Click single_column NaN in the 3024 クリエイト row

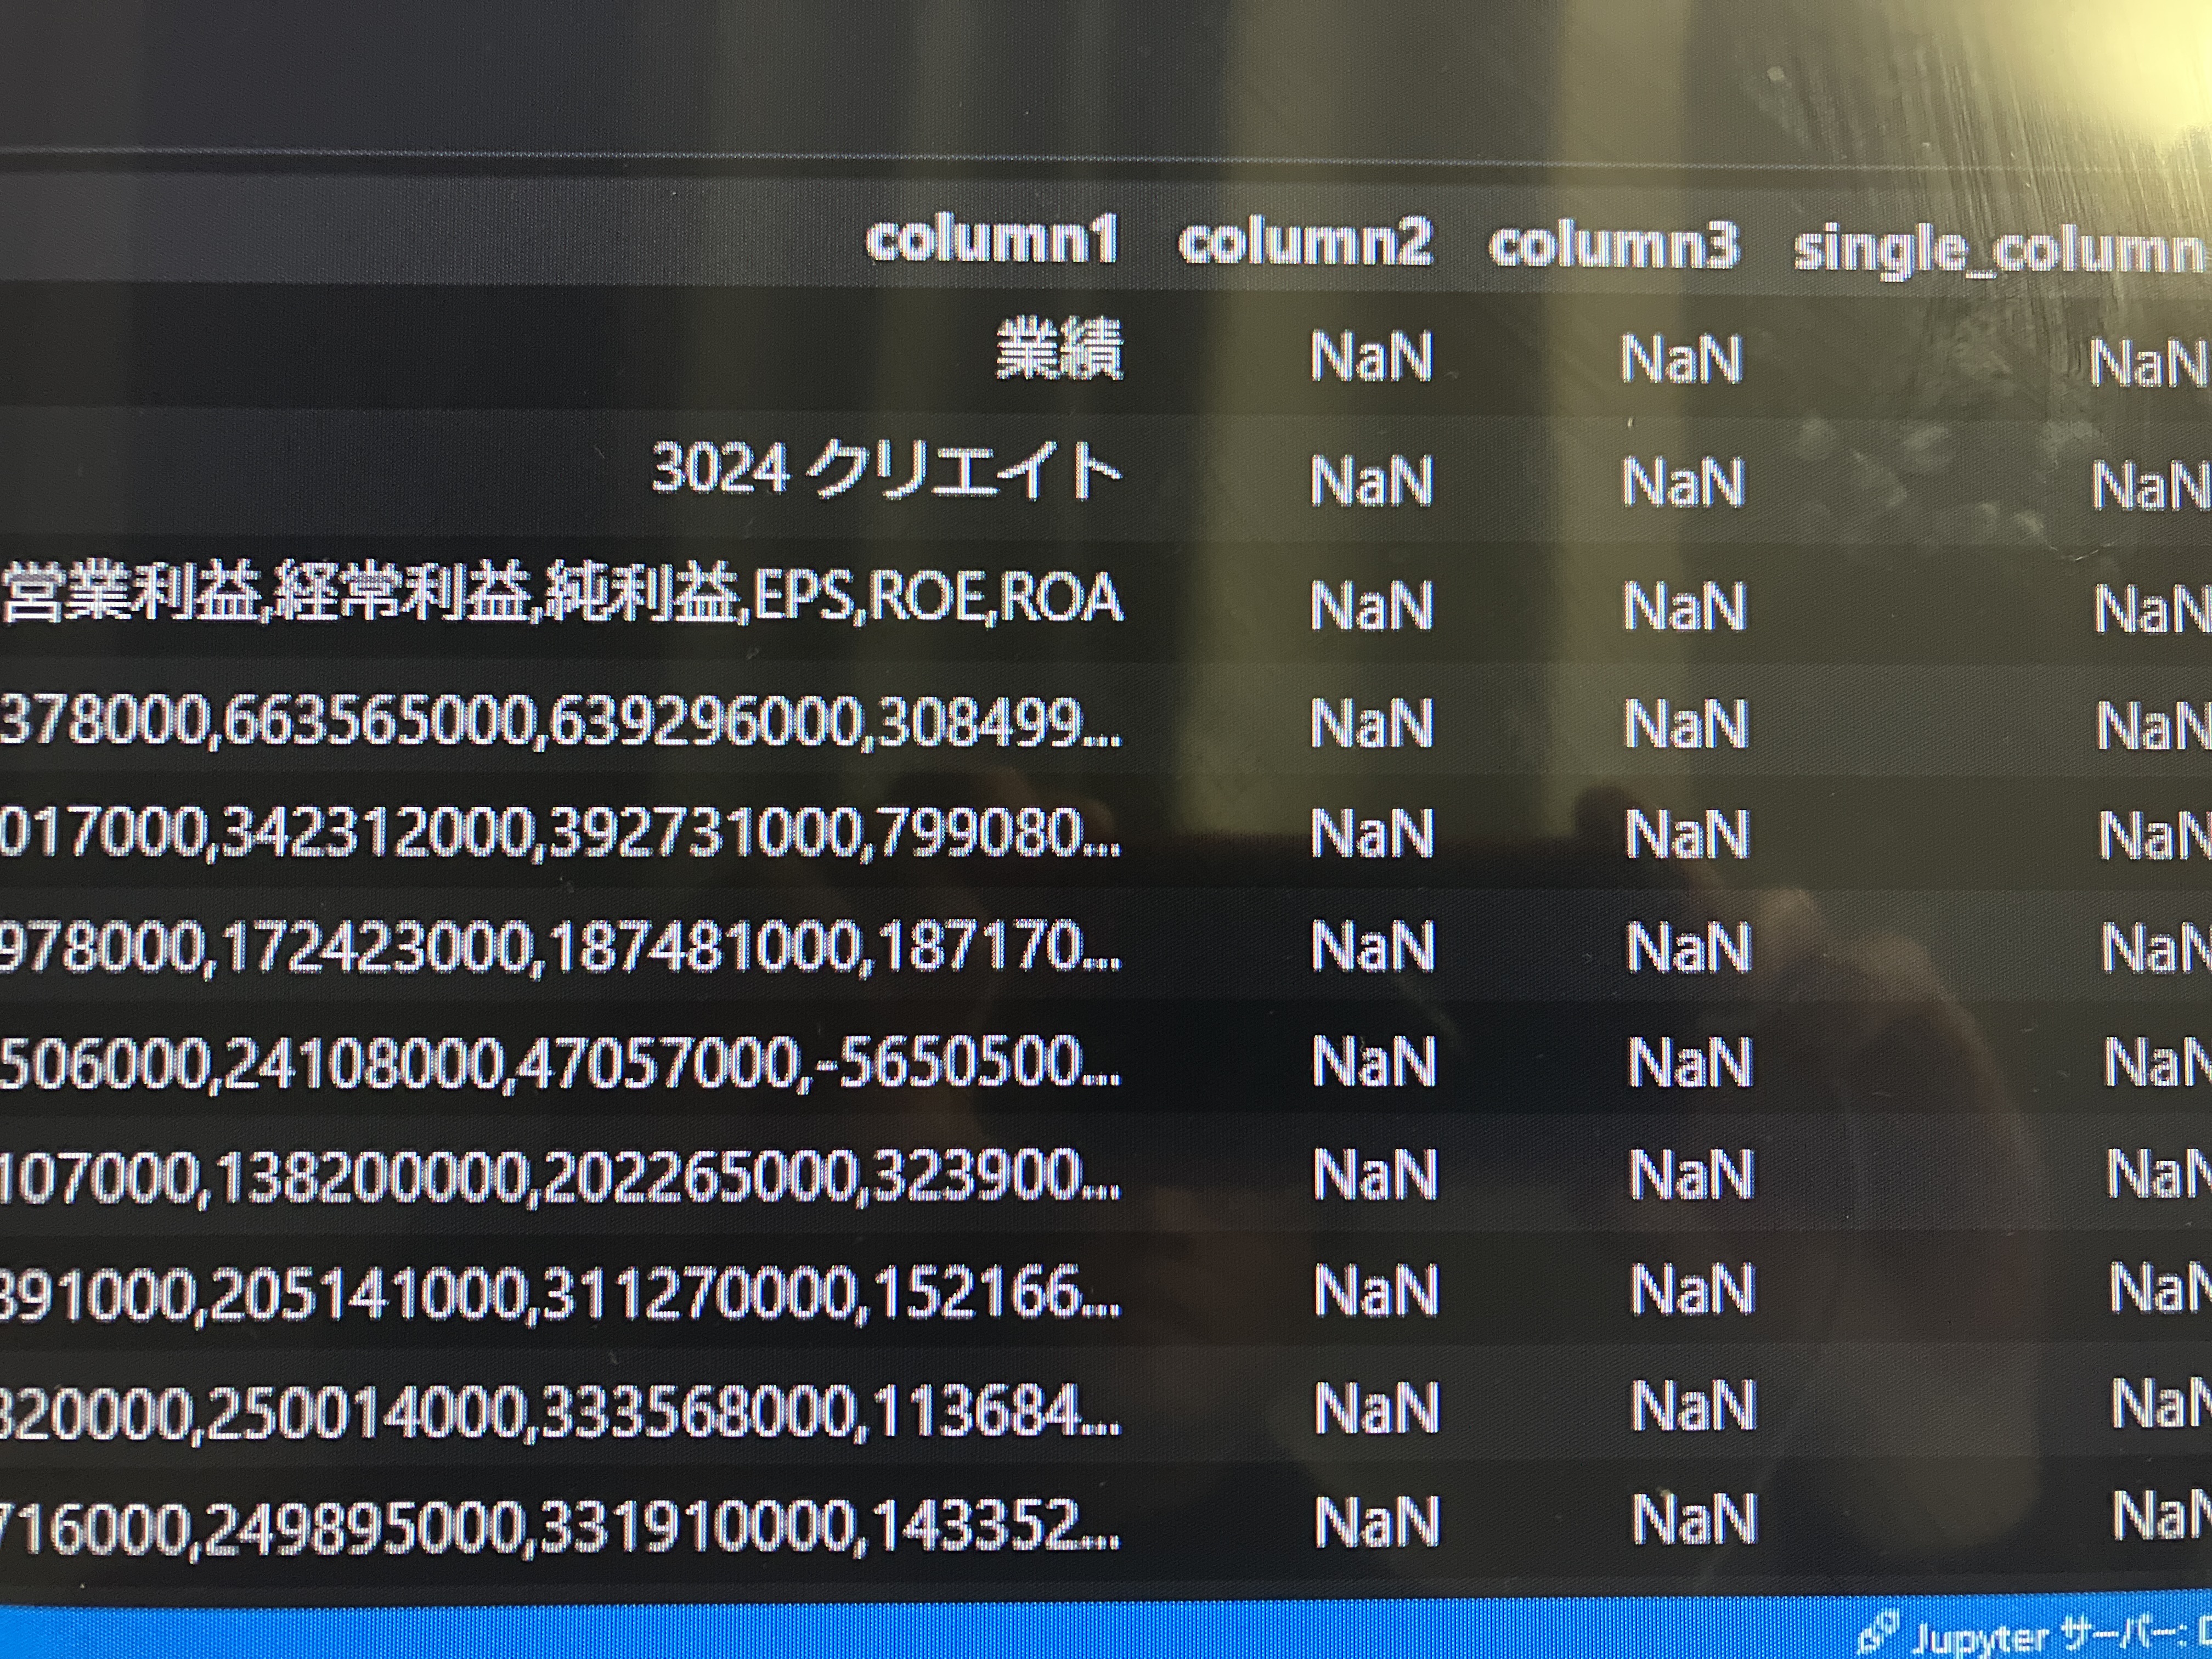(2151, 487)
